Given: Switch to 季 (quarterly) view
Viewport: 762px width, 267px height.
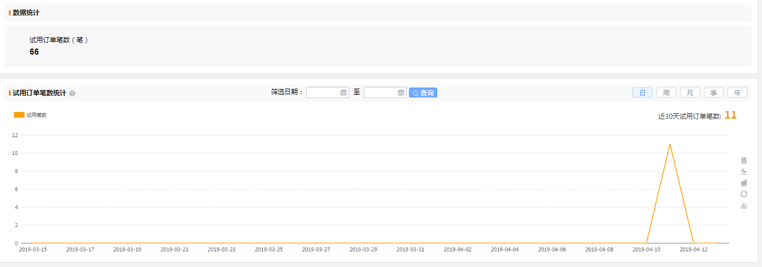Looking at the screenshot, I should 713,93.
